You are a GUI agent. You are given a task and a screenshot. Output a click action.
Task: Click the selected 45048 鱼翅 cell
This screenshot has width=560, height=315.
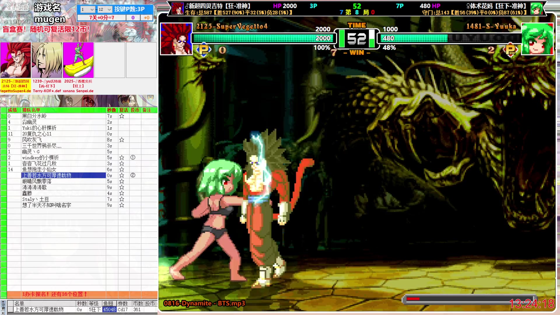click(109, 309)
